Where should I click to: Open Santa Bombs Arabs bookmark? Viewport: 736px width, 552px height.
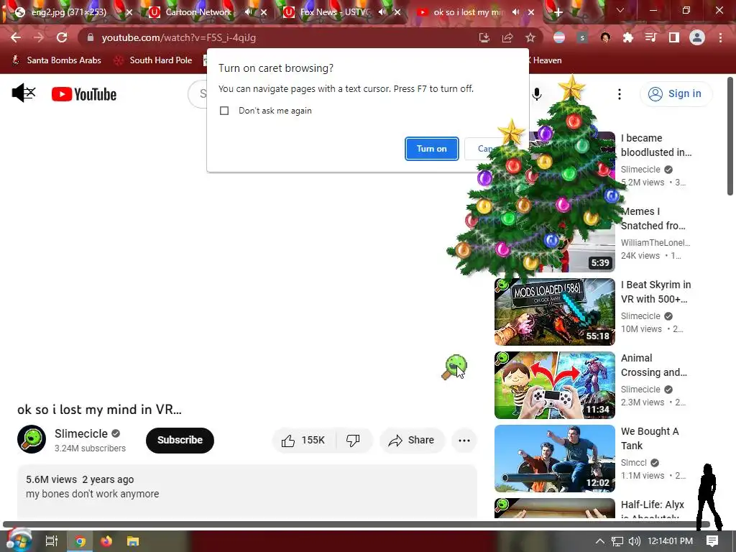click(56, 60)
